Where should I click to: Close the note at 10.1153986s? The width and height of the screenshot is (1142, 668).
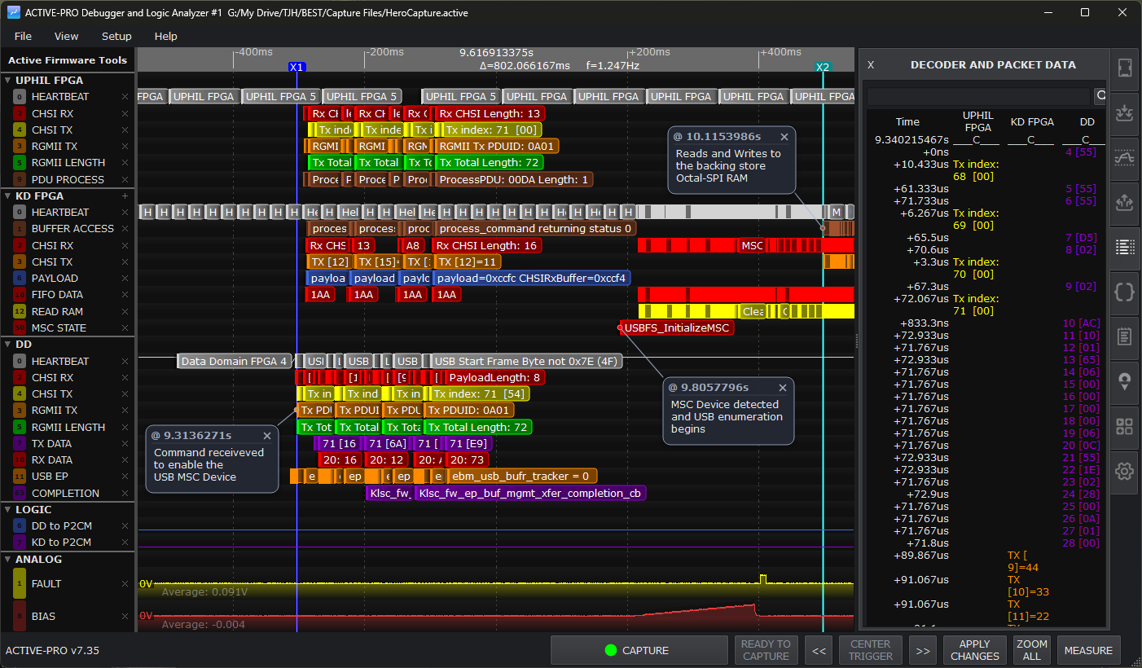(x=784, y=137)
